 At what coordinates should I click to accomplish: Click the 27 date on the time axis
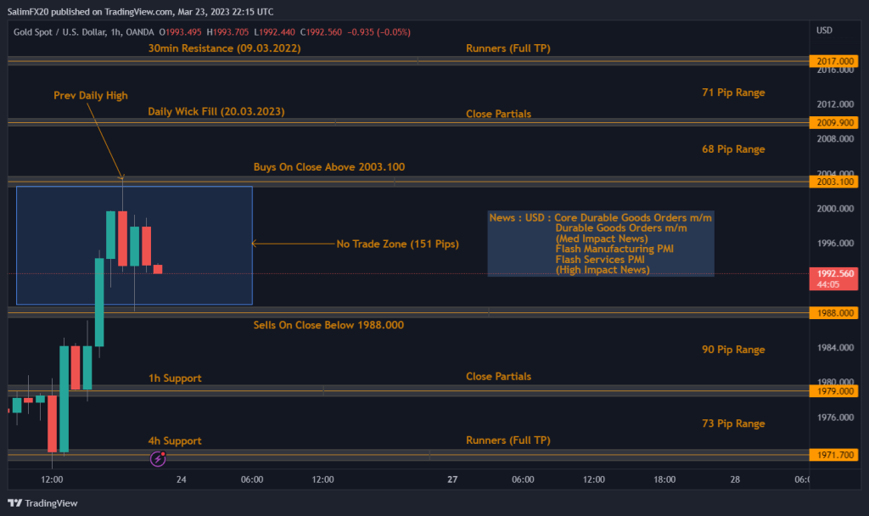pyautogui.click(x=451, y=479)
